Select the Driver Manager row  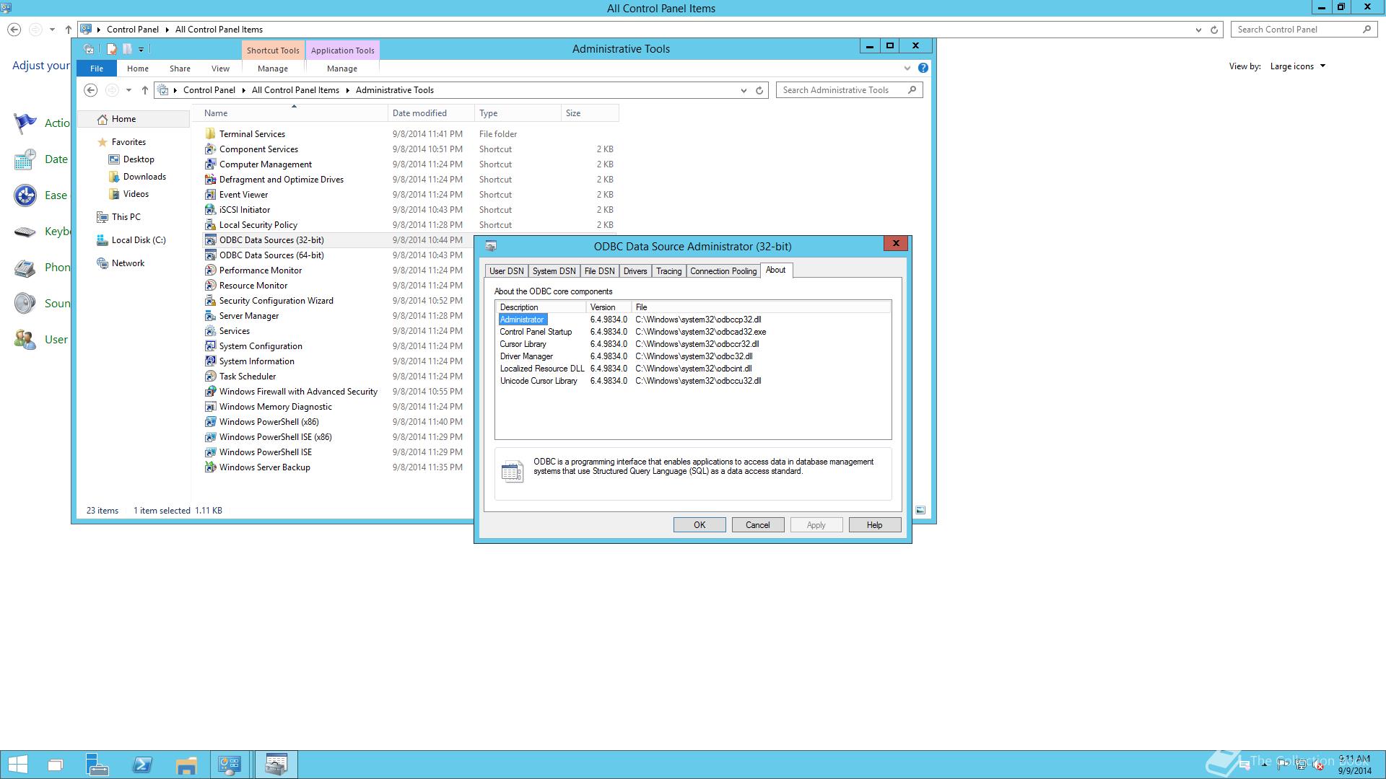point(693,356)
